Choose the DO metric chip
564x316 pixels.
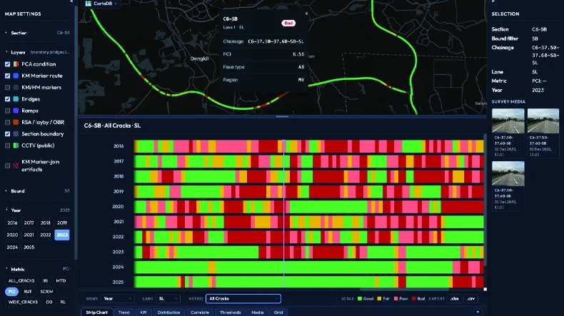click(x=49, y=302)
